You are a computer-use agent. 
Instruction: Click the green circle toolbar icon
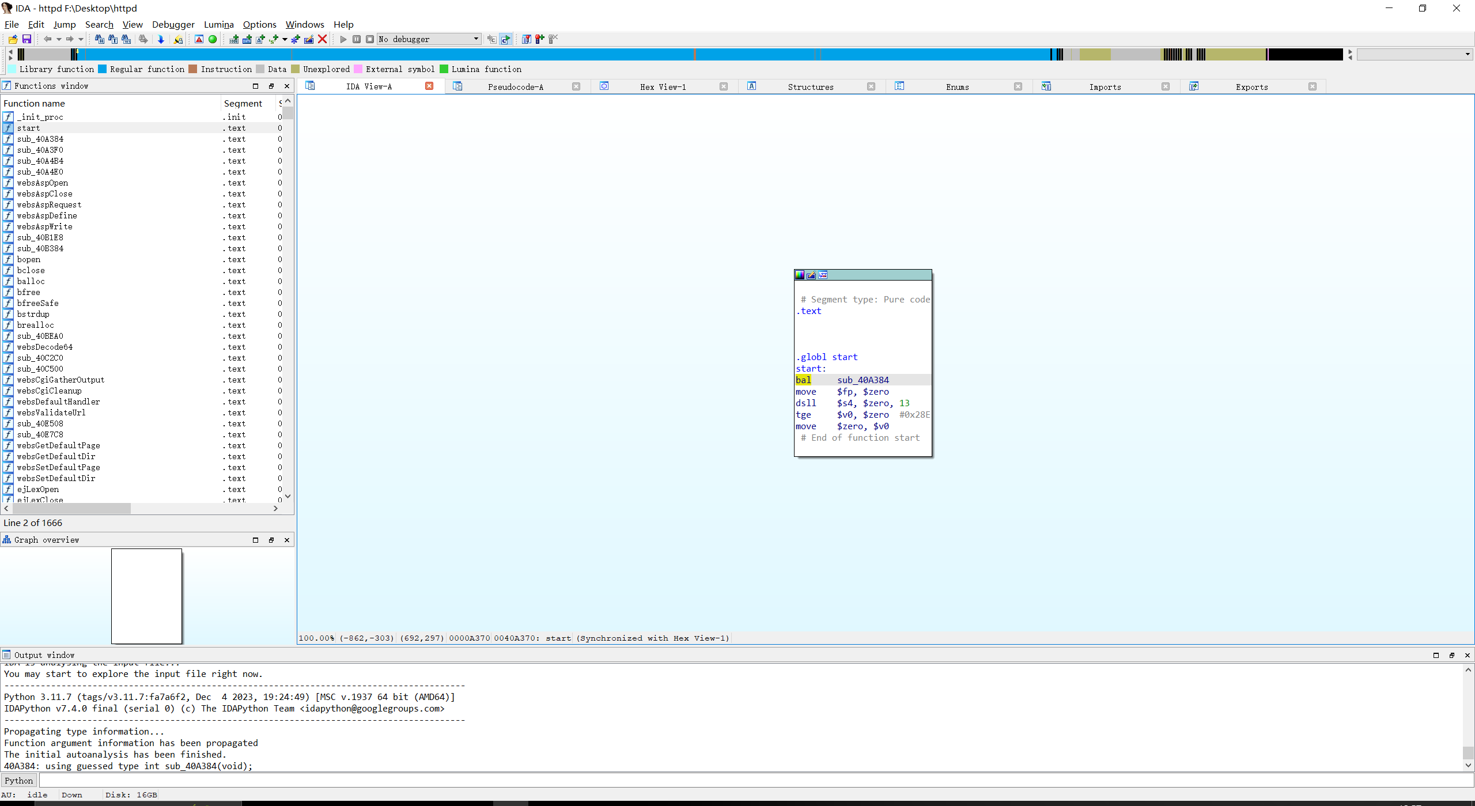pos(213,39)
